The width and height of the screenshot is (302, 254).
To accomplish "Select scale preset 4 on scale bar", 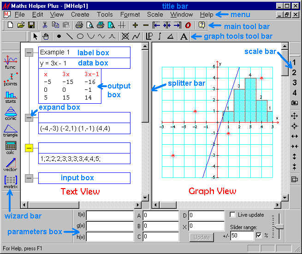I will click(x=295, y=93).
